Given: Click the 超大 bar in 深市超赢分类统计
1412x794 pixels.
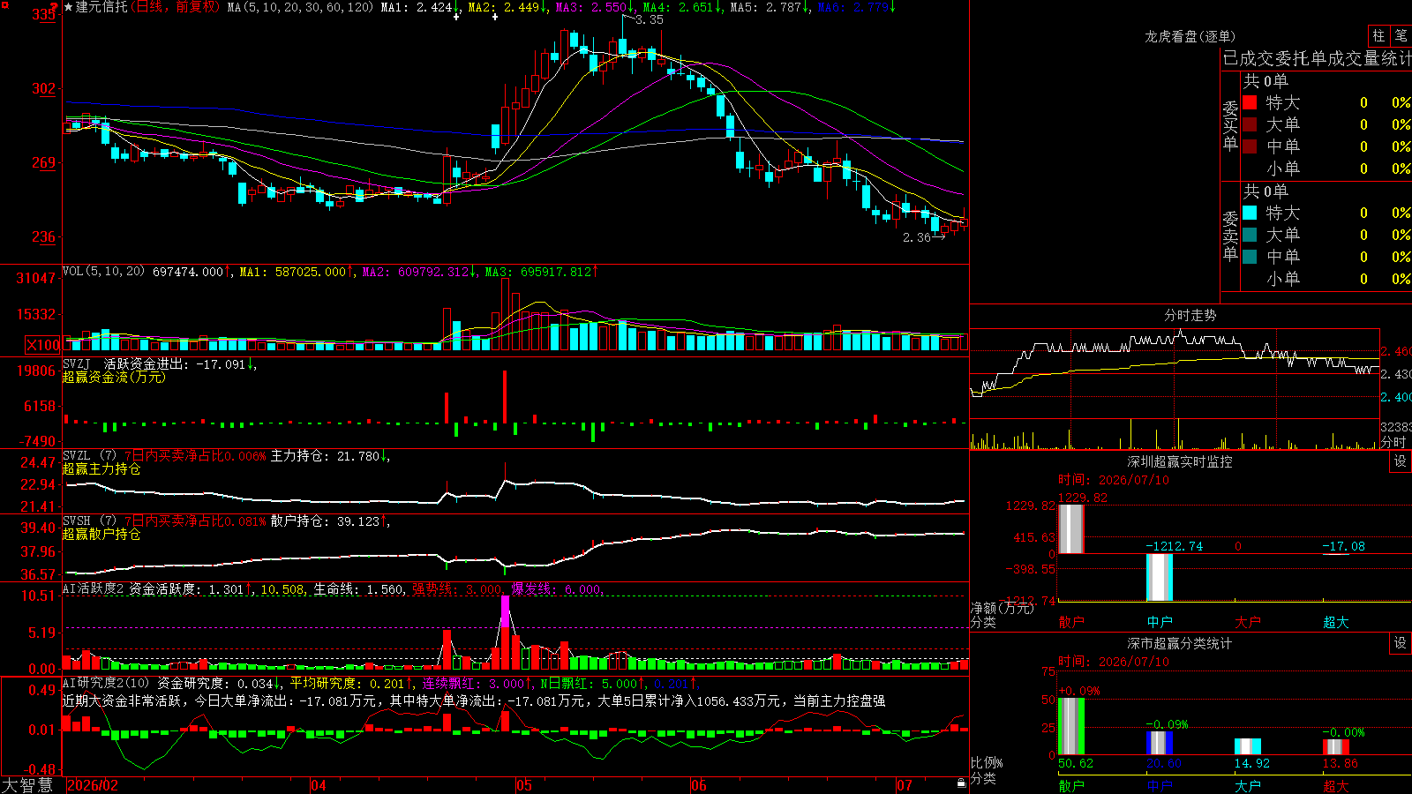Looking at the screenshot, I should click(x=1335, y=746).
